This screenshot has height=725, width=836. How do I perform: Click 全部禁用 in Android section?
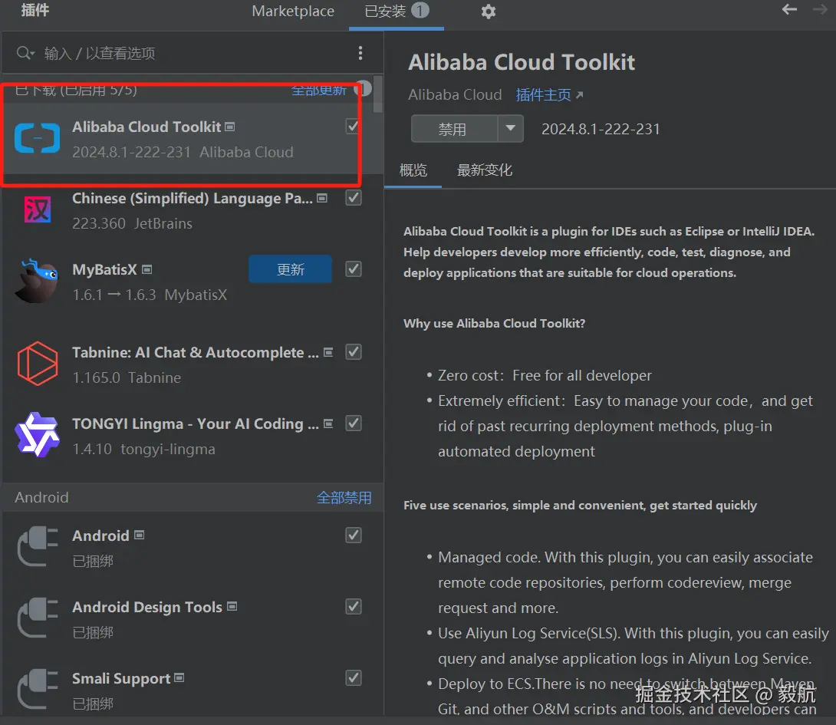[344, 498]
